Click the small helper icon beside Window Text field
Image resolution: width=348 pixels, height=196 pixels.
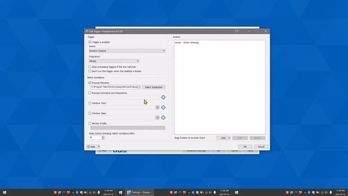point(157,108)
